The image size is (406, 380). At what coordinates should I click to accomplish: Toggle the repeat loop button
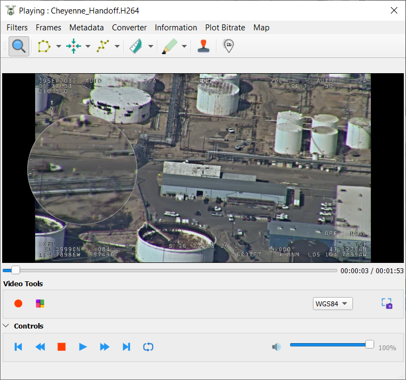tap(148, 347)
